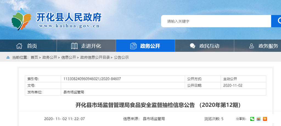
Task: Share the article to WeChat
Action: (252, 119)
